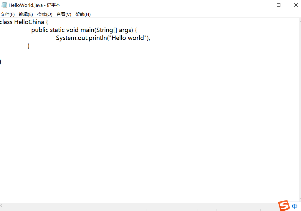The width and height of the screenshot is (301, 211).
Task: Open the 查看(V) menu
Action: point(64,14)
